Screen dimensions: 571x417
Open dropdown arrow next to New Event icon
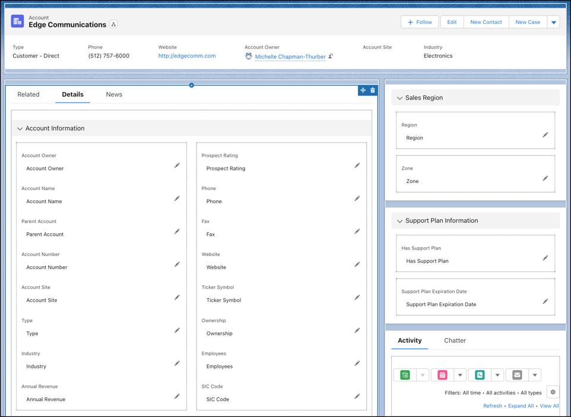[x=460, y=375]
